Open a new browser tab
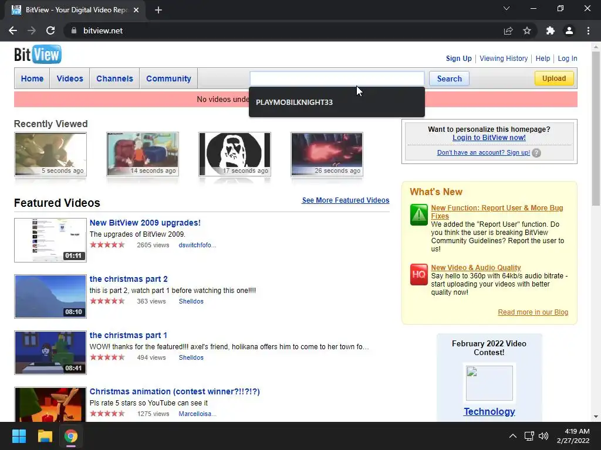The height and width of the screenshot is (450, 601). coord(158,10)
